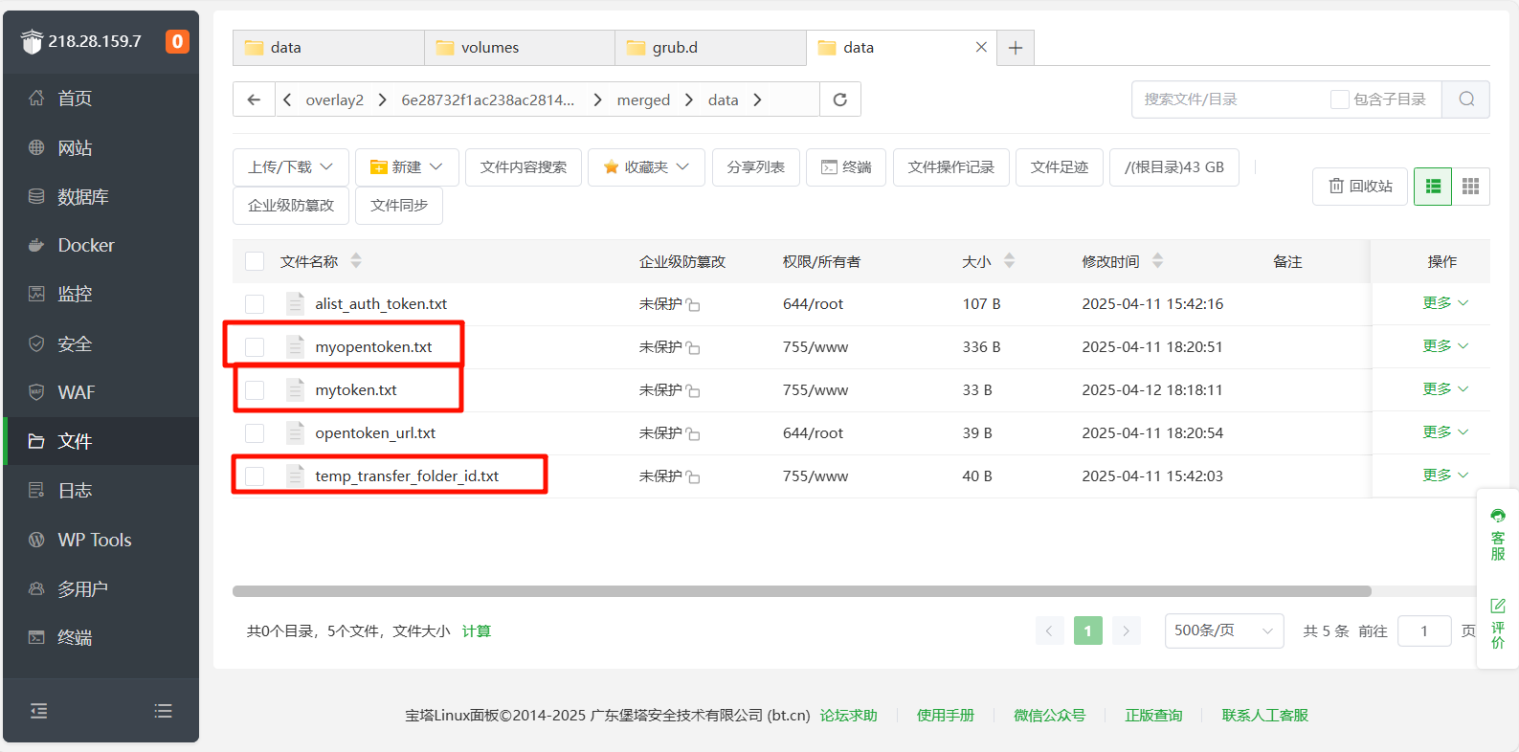Switch to list view layout

[1433, 187]
